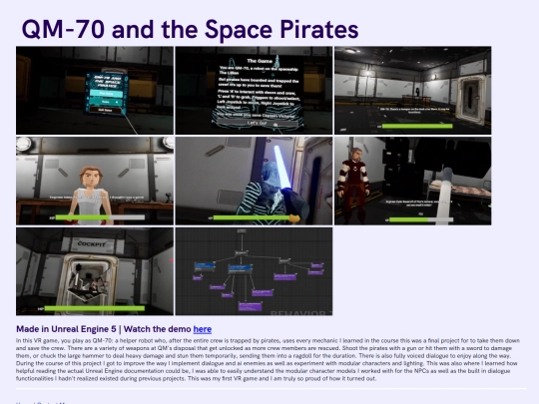Open 'The Game' instructions screenshot thumbnail
Image resolution: width=539 pixels, height=404 pixels.
(x=254, y=91)
